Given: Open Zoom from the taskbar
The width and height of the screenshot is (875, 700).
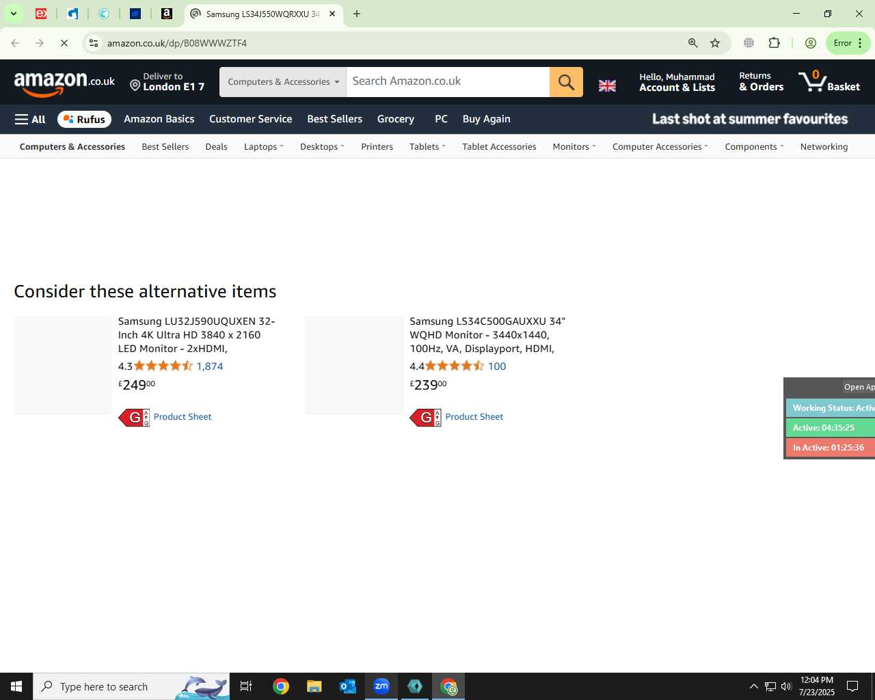Looking at the screenshot, I should click(x=381, y=686).
